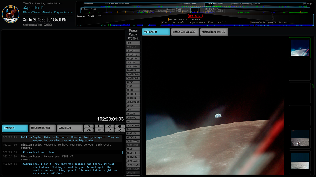Select the Transcript tab
Viewport: 316px width, 177px height.
click(x=15, y=128)
